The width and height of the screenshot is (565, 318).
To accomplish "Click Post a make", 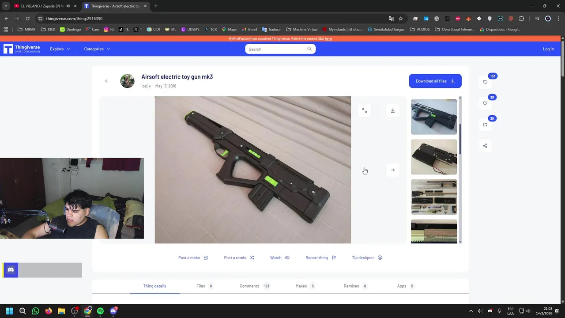I will [193, 258].
